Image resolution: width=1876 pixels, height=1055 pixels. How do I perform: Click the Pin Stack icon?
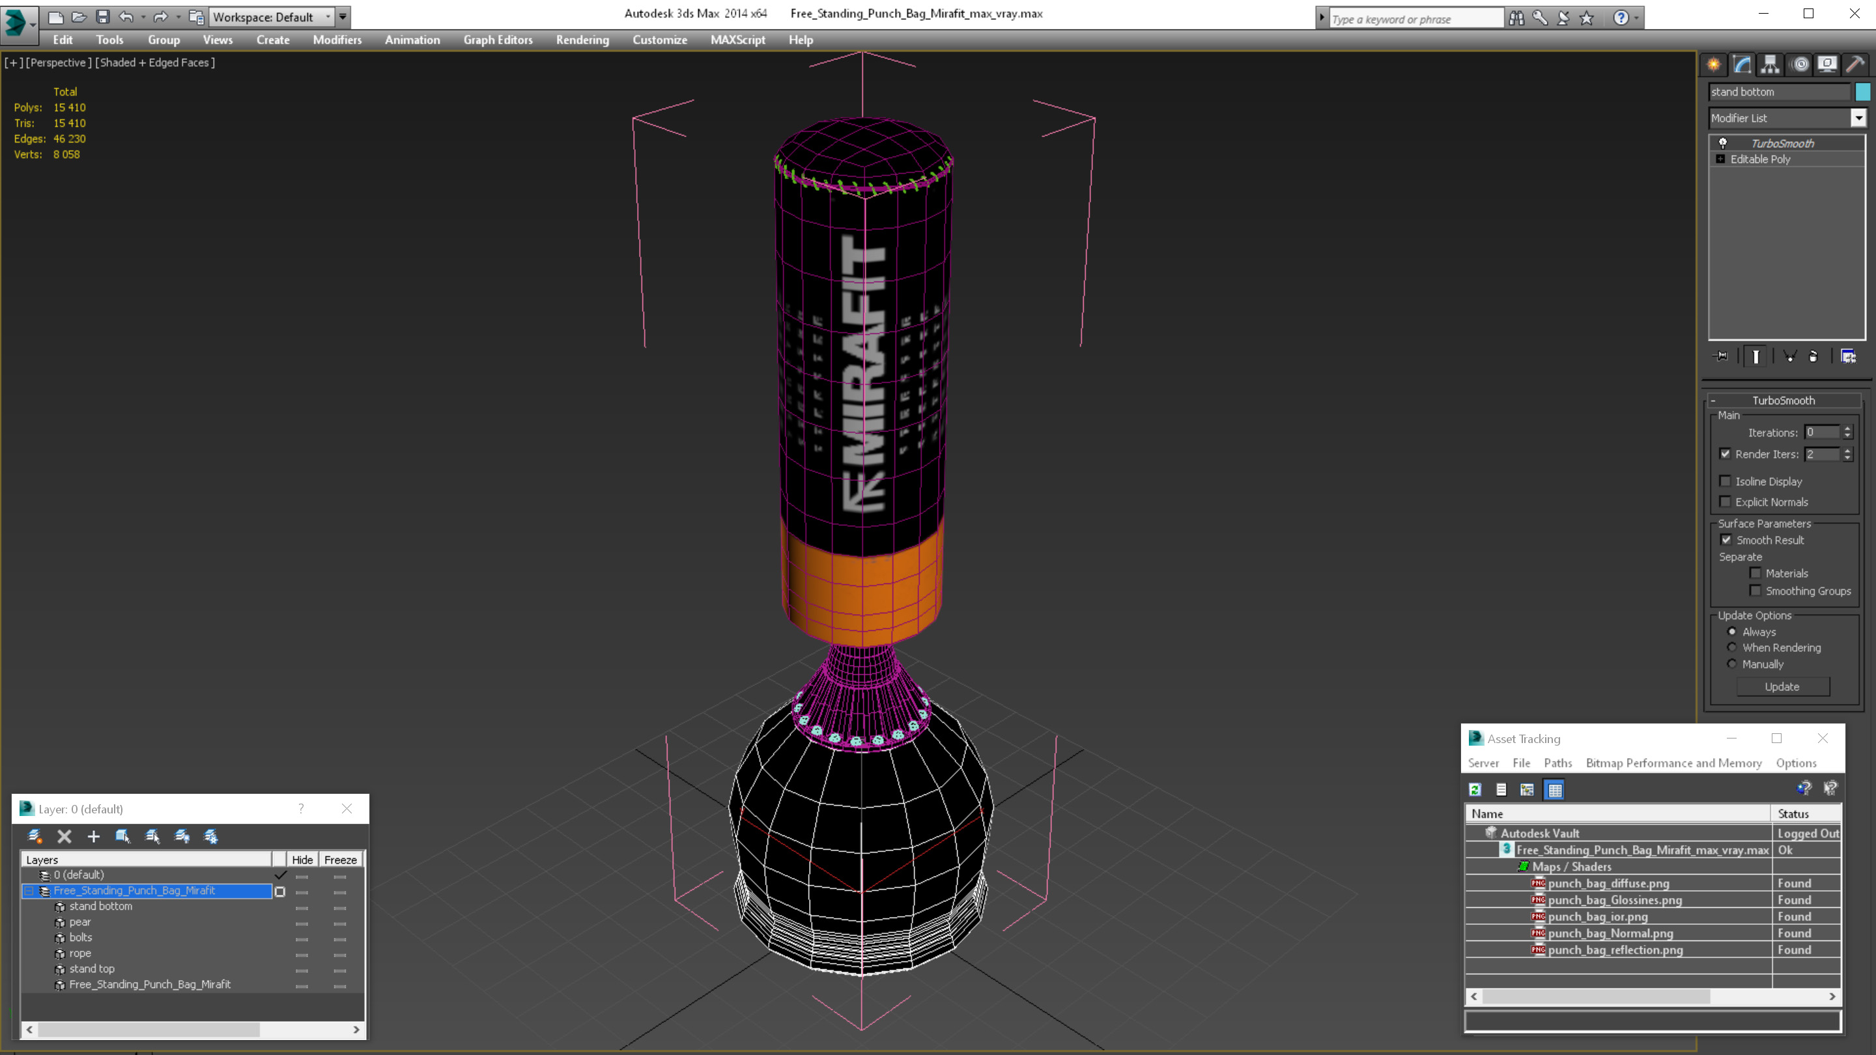(x=1721, y=356)
